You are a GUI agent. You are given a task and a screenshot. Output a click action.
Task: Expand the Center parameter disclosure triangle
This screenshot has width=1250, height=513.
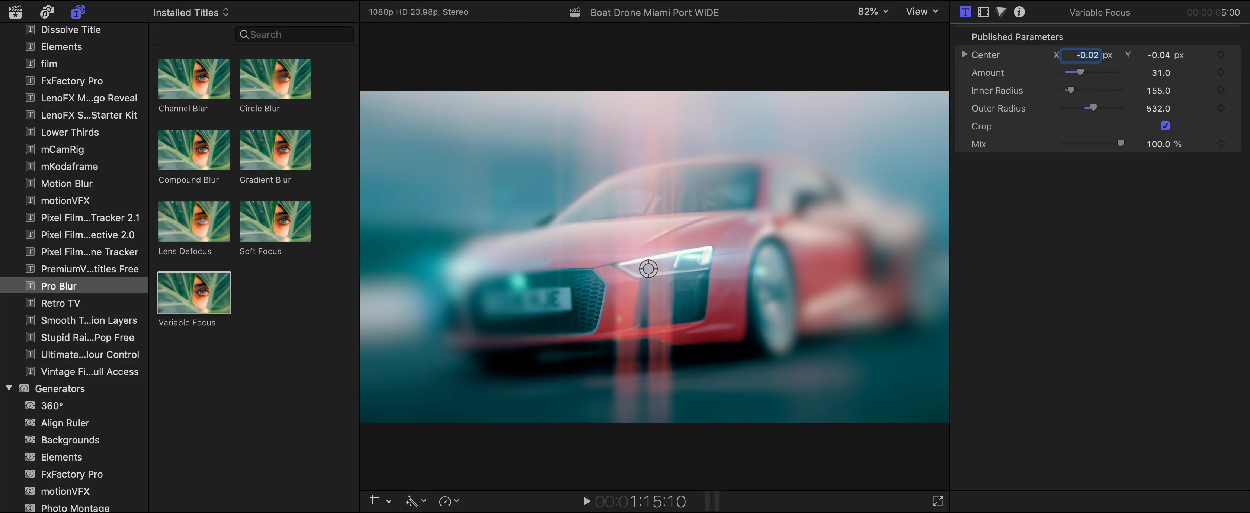click(964, 54)
